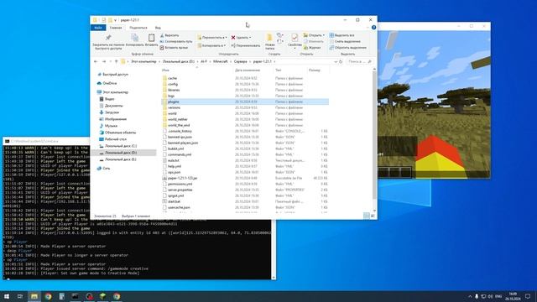Create a New folder (Новая папка)
Image resolution: width=537 pixels, height=302 pixels.
click(269, 41)
